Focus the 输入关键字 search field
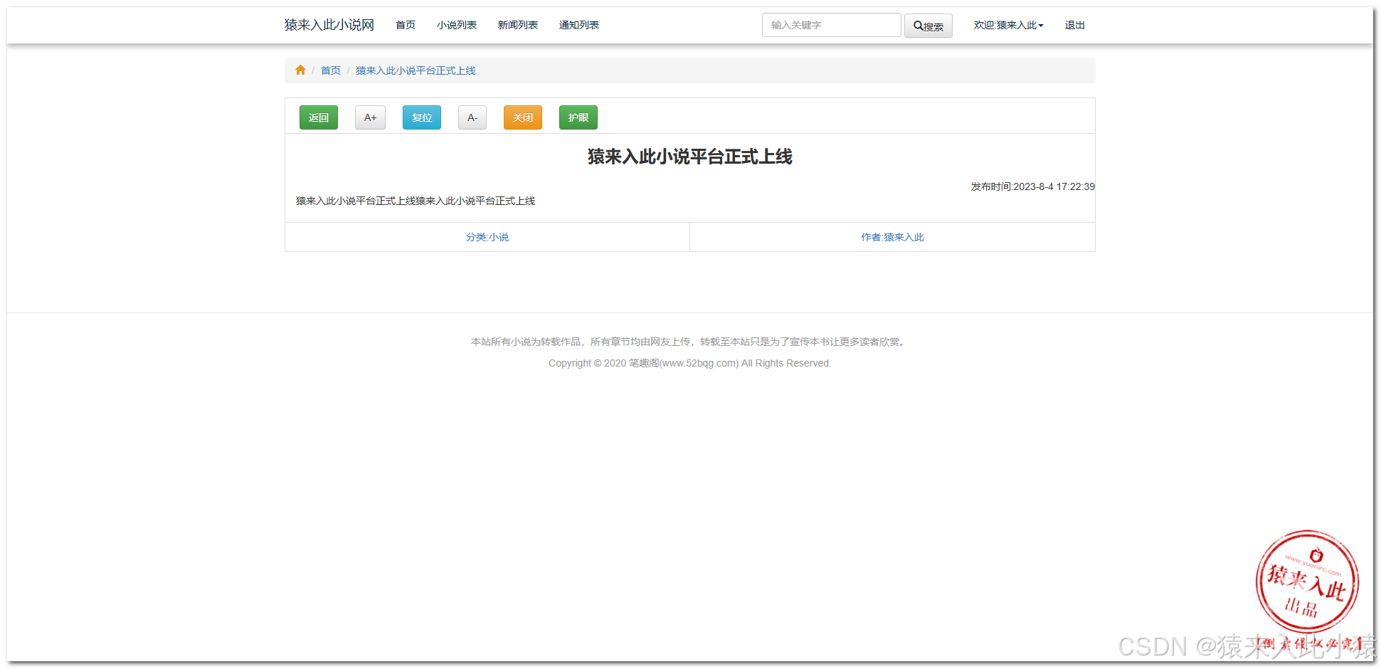The width and height of the screenshot is (1381, 669). (831, 25)
